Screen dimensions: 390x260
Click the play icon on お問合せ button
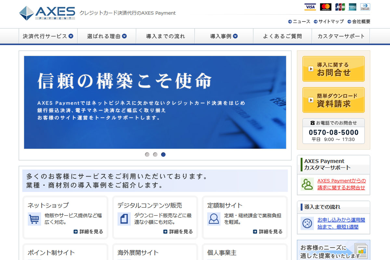(x=311, y=69)
